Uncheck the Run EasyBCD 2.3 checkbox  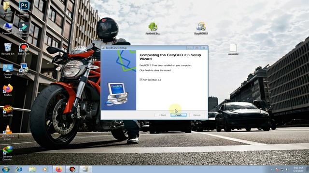pyautogui.click(x=141, y=80)
